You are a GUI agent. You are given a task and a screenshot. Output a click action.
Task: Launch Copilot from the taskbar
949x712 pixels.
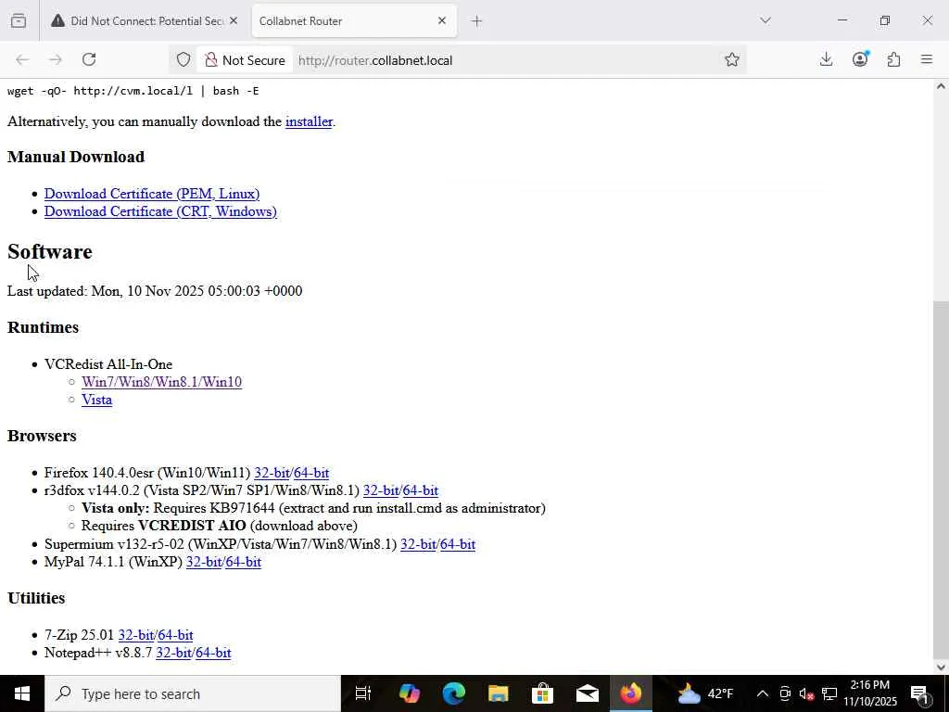410,693
